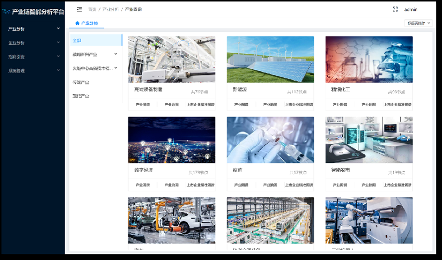Select the 现代产业 category

click(x=81, y=96)
